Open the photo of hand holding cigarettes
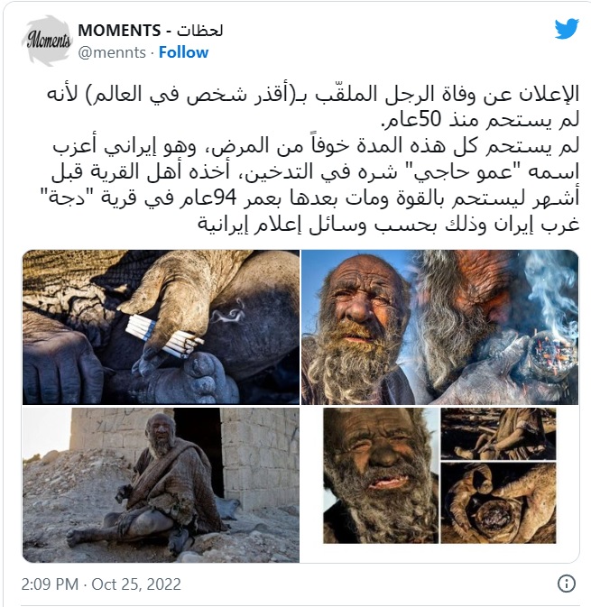The image size is (591, 607). (x=161, y=327)
